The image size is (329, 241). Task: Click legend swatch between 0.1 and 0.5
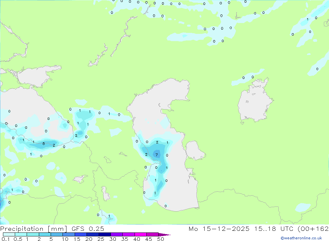pyautogui.click(x=9, y=234)
